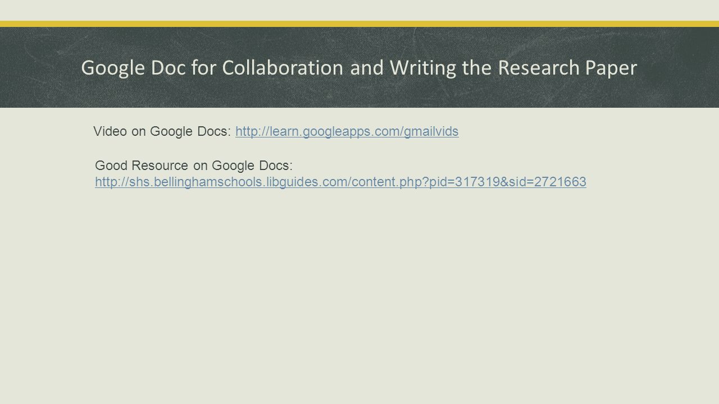Click the 'Good Resource on Google Docs:' text
Image resolution: width=719 pixels, height=404 pixels.
tap(194, 166)
